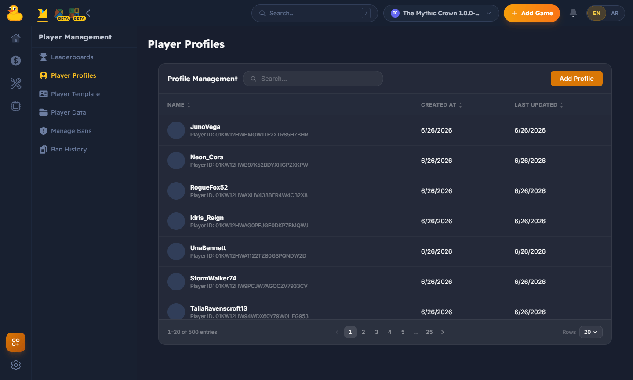
Task: Click the yellow duck logo
Action: click(15, 13)
